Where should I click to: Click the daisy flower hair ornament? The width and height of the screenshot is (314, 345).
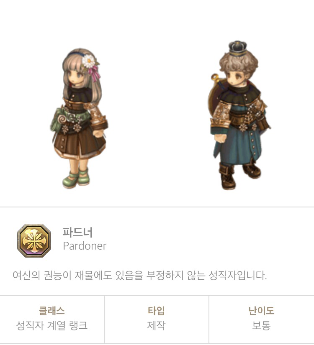point(88,61)
